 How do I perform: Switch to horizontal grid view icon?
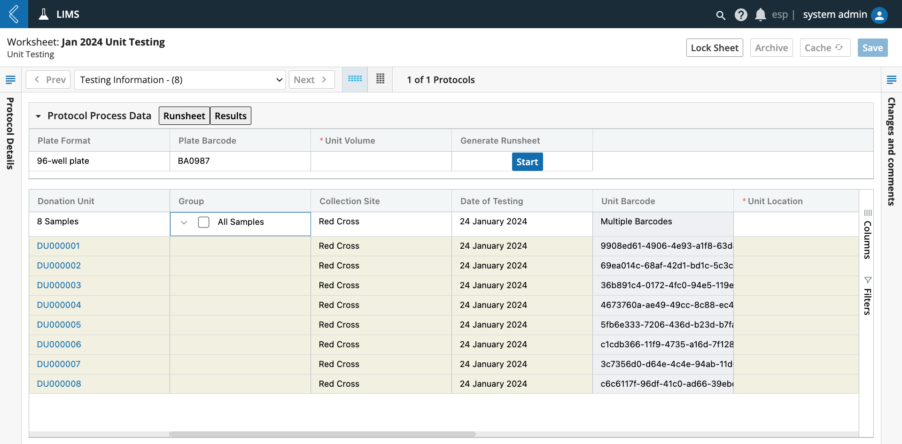(x=355, y=79)
